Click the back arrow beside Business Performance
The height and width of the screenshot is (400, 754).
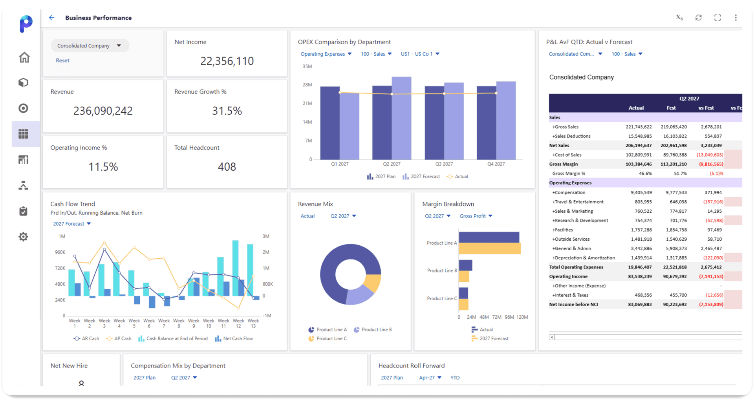pos(51,18)
